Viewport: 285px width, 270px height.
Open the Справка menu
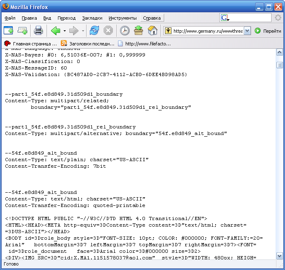coord(152,18)
